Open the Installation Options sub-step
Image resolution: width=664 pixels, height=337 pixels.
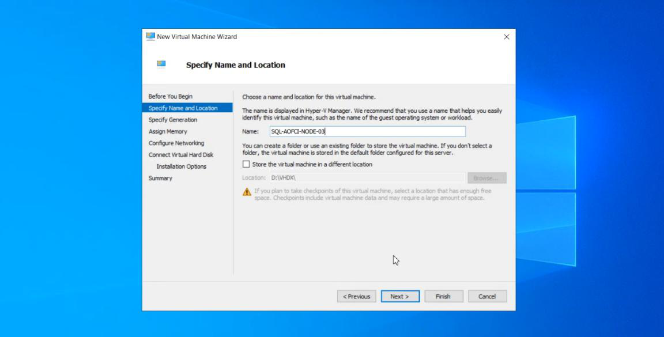pos(181,166)
